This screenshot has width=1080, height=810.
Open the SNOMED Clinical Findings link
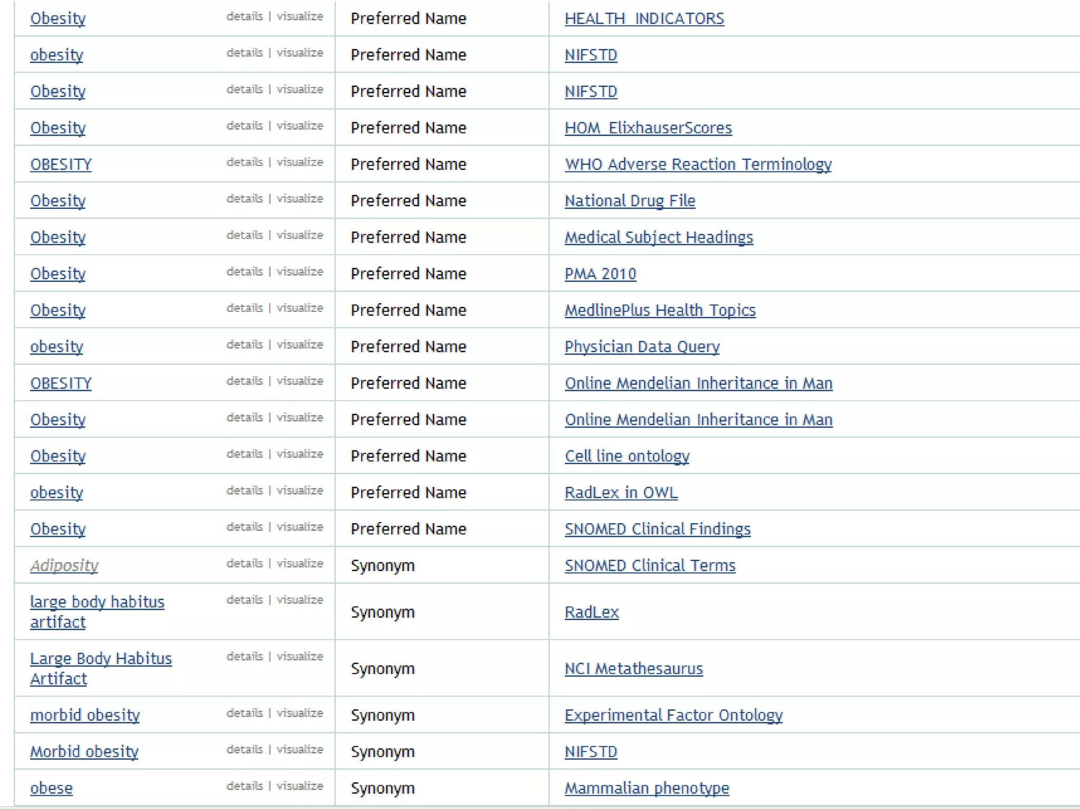tap(657, 529)
